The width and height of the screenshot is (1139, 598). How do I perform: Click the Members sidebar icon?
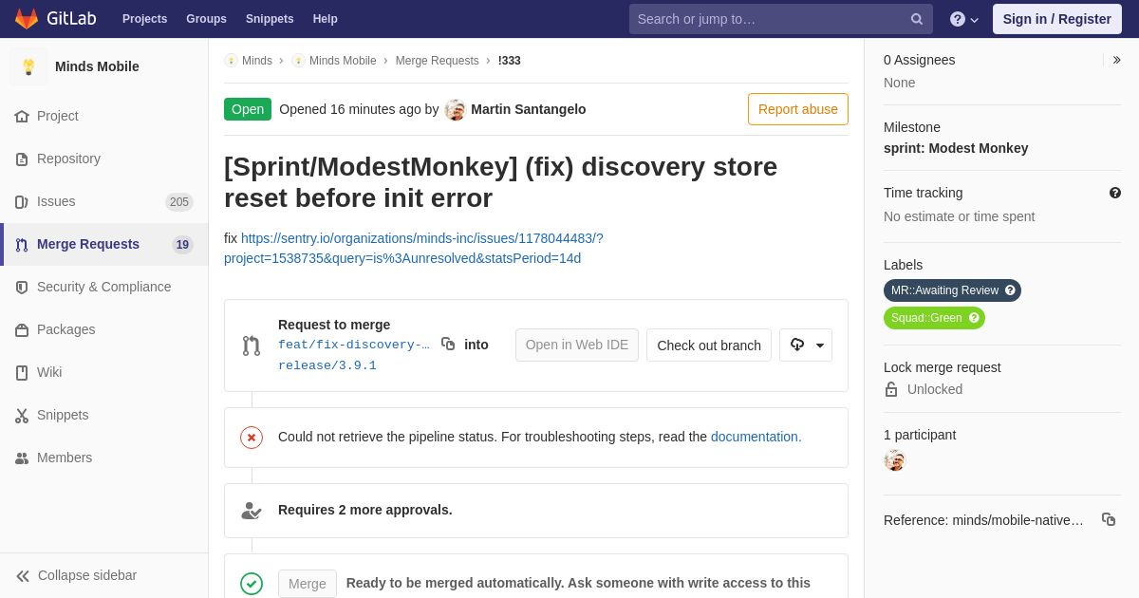pos(22,458)
